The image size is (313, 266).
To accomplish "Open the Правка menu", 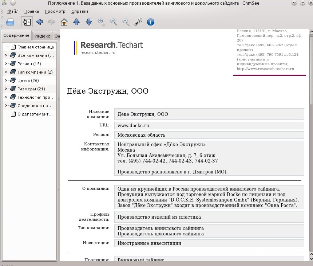I will pos(32,11).
